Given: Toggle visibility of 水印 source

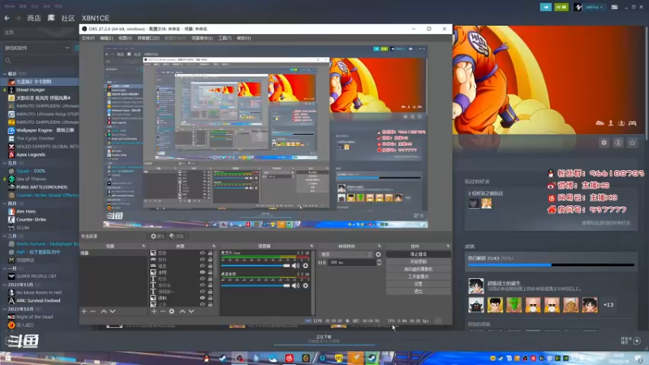Looking at the screenshot, I should click(202, 273).
